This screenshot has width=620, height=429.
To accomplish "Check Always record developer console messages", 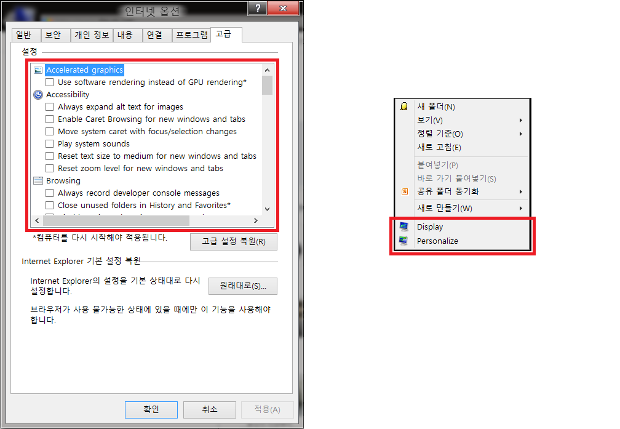I will (x=49, y=193).
